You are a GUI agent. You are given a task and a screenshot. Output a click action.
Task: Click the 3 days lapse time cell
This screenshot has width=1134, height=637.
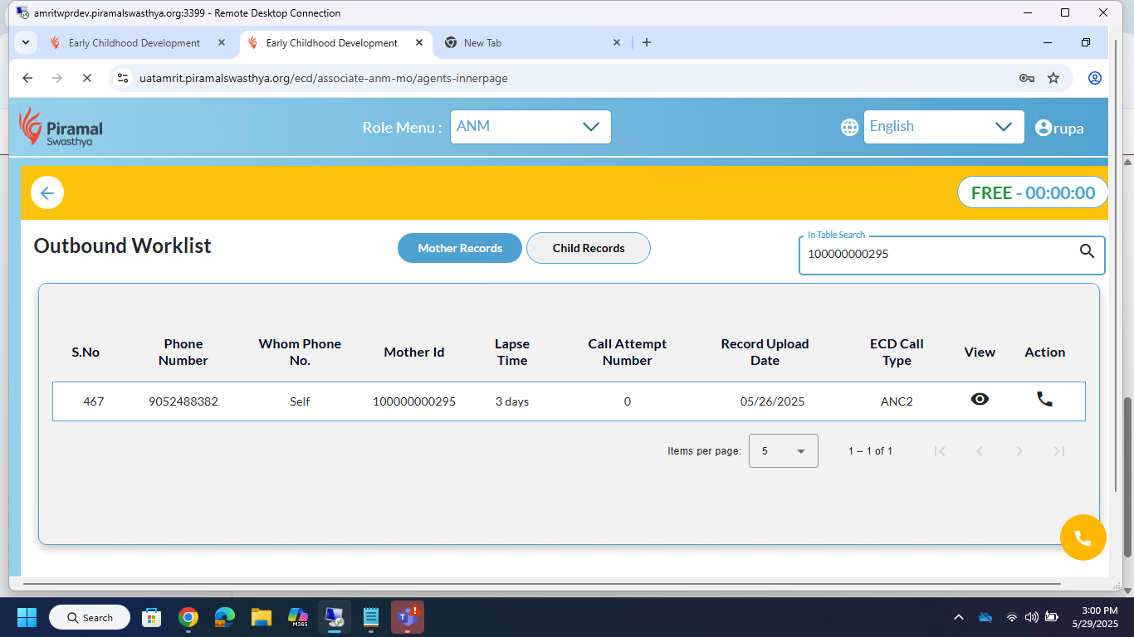point(512,401)
